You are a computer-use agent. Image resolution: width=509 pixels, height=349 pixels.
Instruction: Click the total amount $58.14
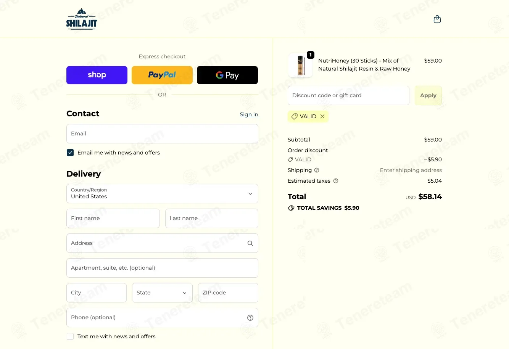pos(430,197)
